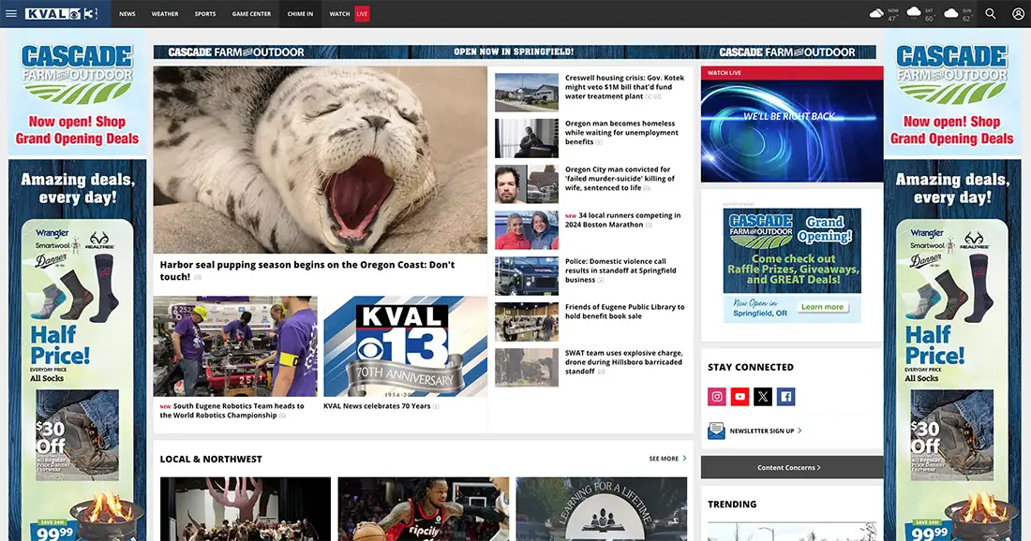Open the basketball player story image
Screen dimensions: 1031x541
424,509
